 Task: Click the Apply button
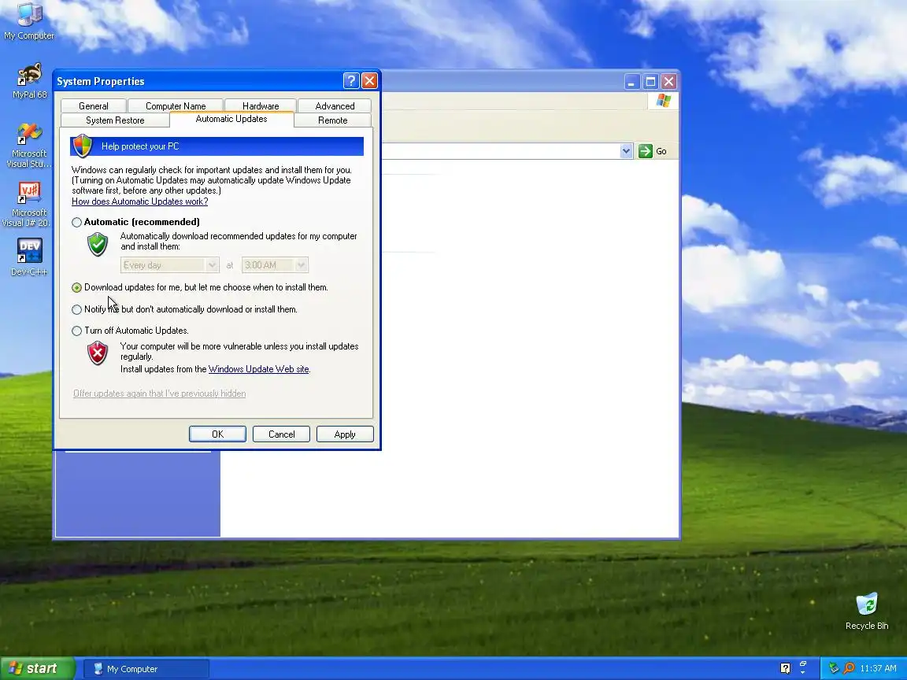tap(345, 434)
